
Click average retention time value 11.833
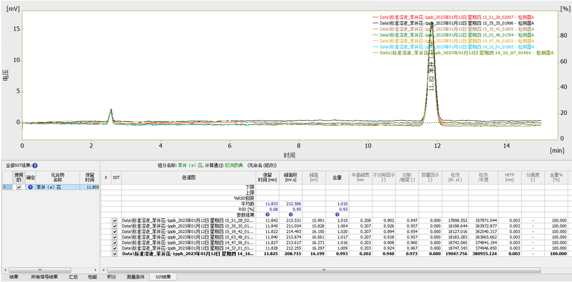click(271, 204)
